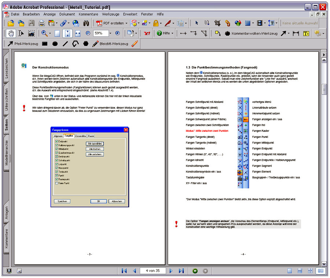The width and height of the screenshot is (330, 278).
Task: Switch to facing pages layout
Action: point(321,271)
